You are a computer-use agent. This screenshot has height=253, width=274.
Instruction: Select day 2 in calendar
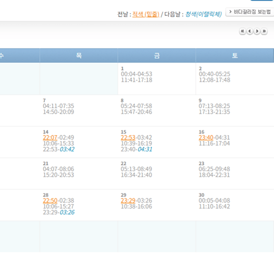[200, 68]
